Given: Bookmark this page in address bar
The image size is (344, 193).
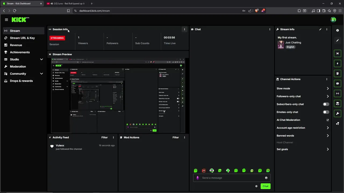Looking at the screenshot, I should tap(68, 11).
